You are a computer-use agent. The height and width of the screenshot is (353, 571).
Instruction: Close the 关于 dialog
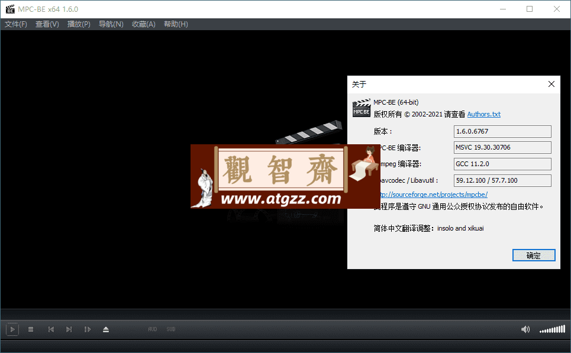(x=551, y=84)
